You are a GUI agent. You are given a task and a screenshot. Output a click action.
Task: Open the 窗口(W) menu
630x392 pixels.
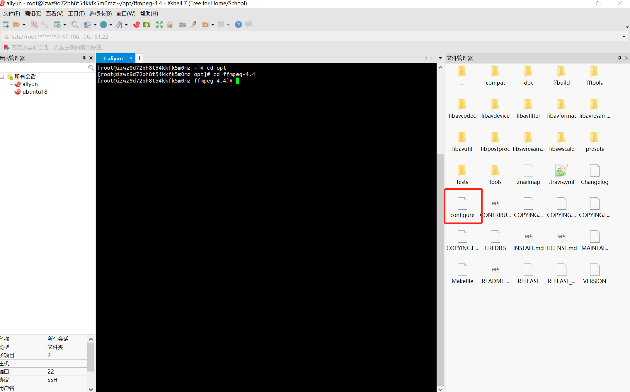(126, 14)
